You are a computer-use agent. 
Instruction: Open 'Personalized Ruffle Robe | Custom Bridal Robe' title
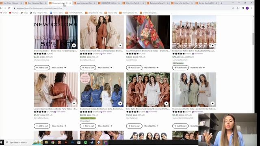(x=194, y=109)
